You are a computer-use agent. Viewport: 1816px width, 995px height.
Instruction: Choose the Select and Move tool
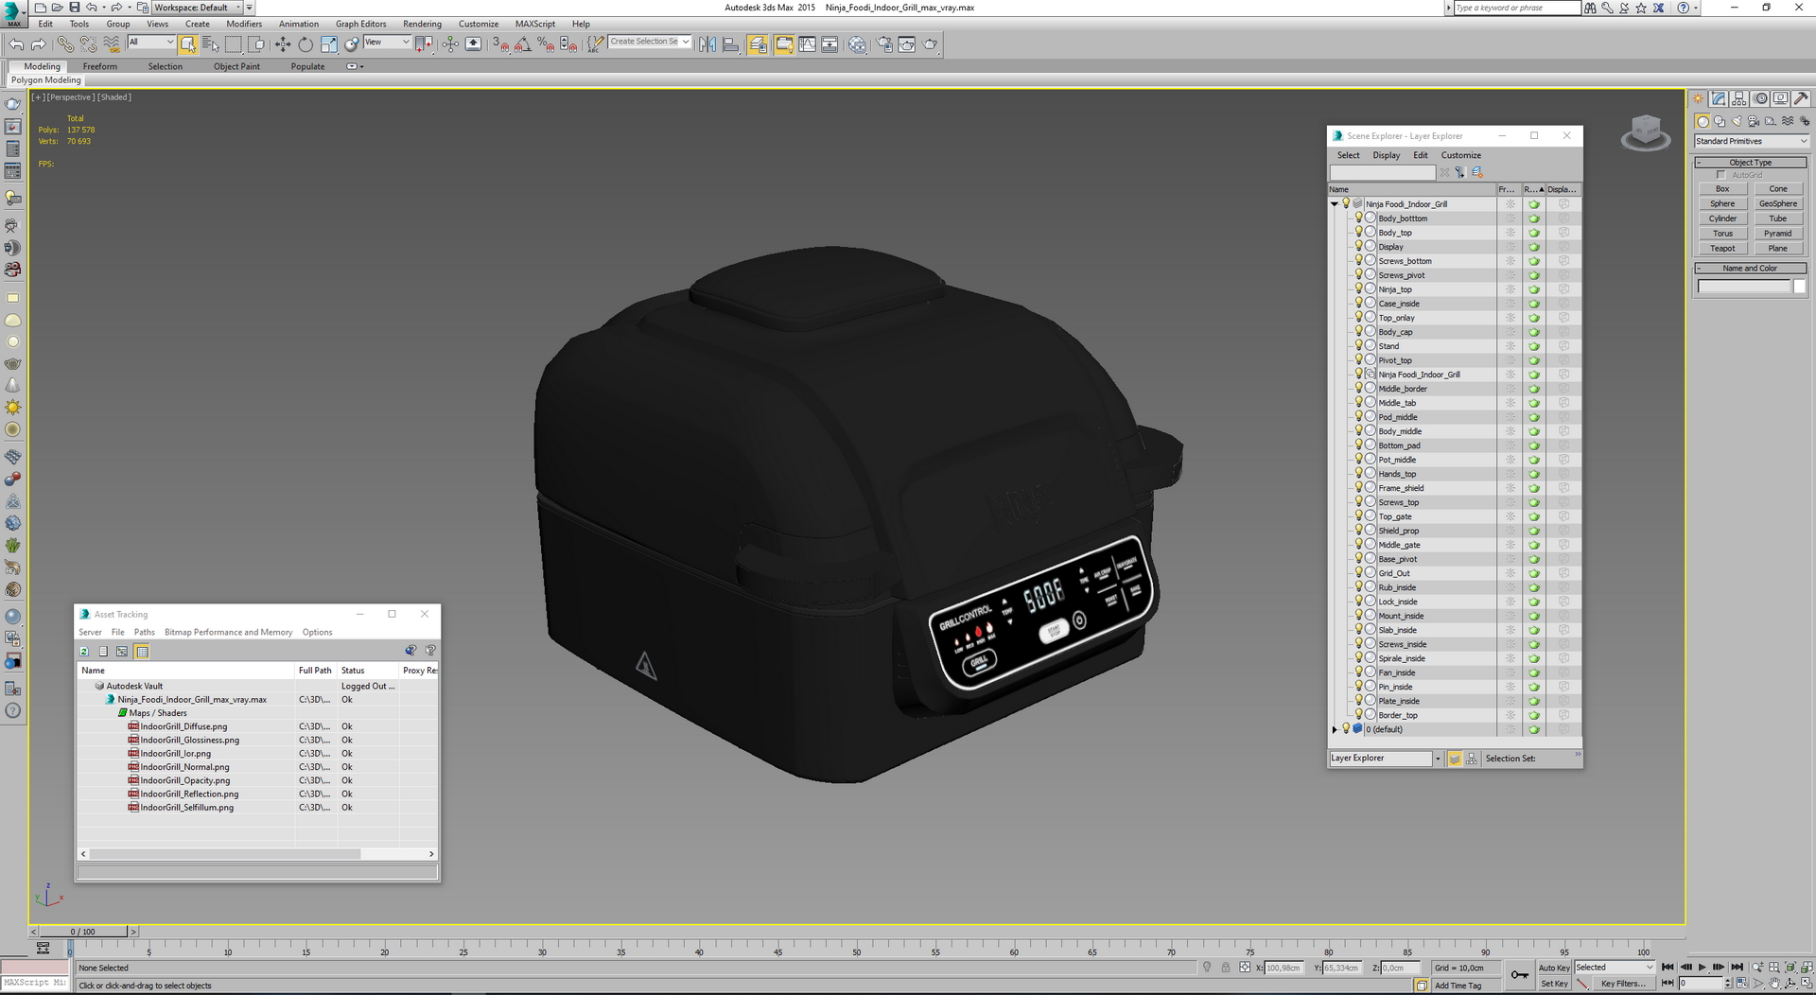point(283,44)
